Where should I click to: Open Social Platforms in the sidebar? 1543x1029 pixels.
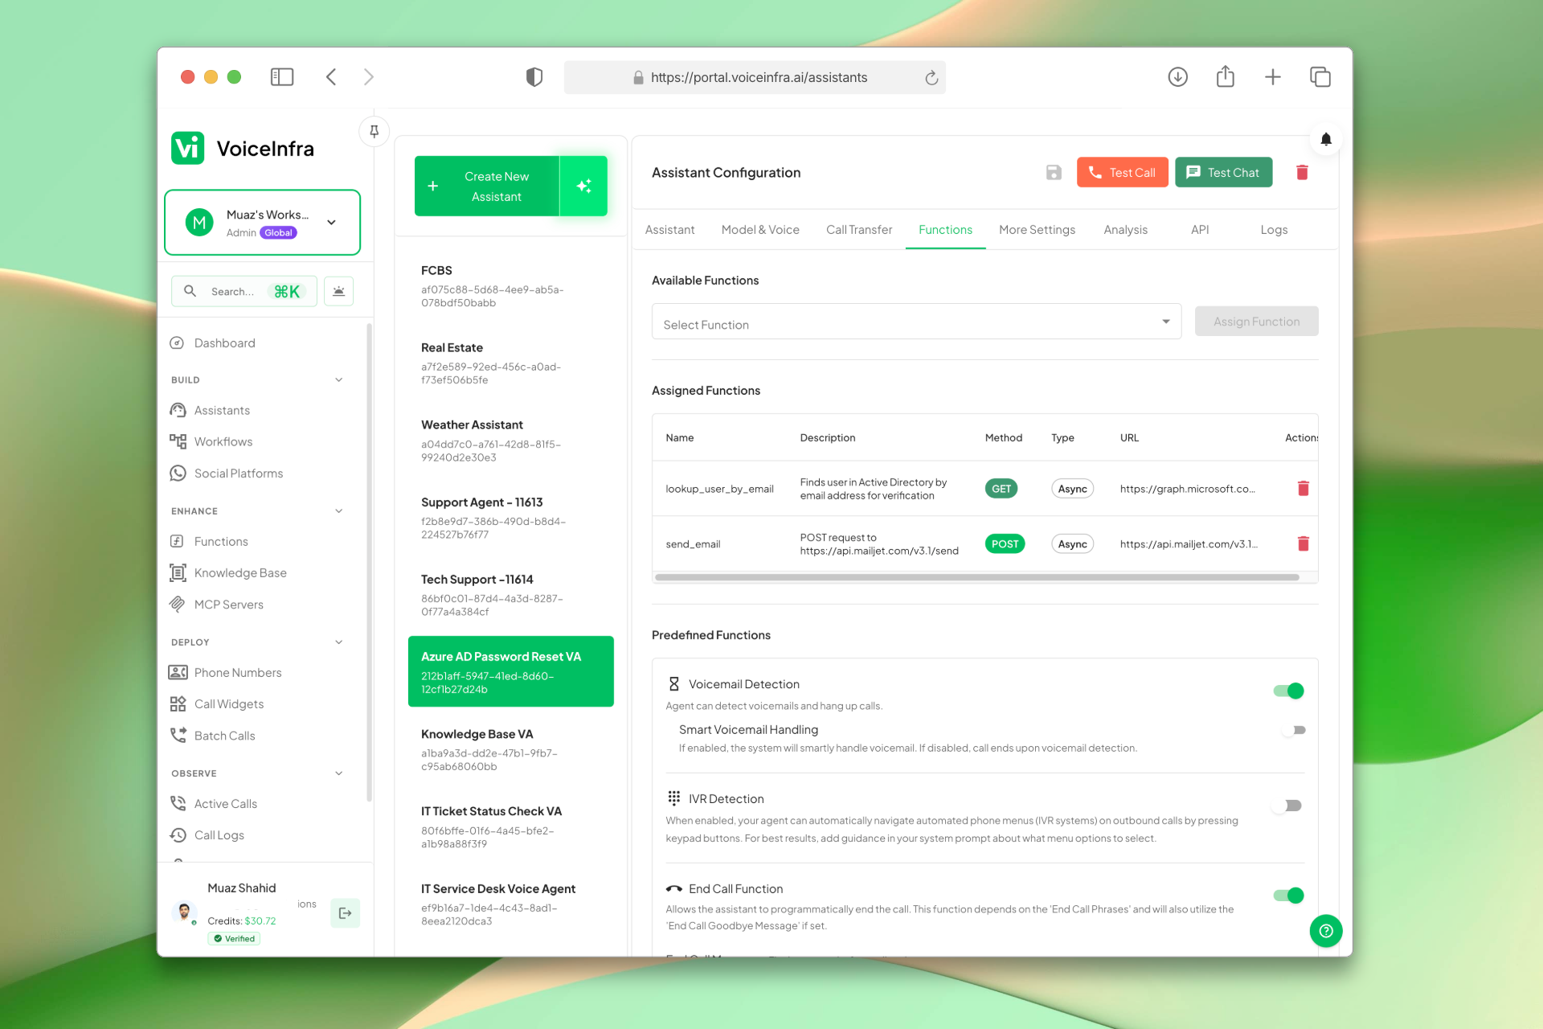(x=238, y=474)
